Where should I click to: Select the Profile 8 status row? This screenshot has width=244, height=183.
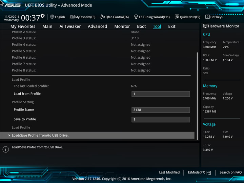(101, 70)
